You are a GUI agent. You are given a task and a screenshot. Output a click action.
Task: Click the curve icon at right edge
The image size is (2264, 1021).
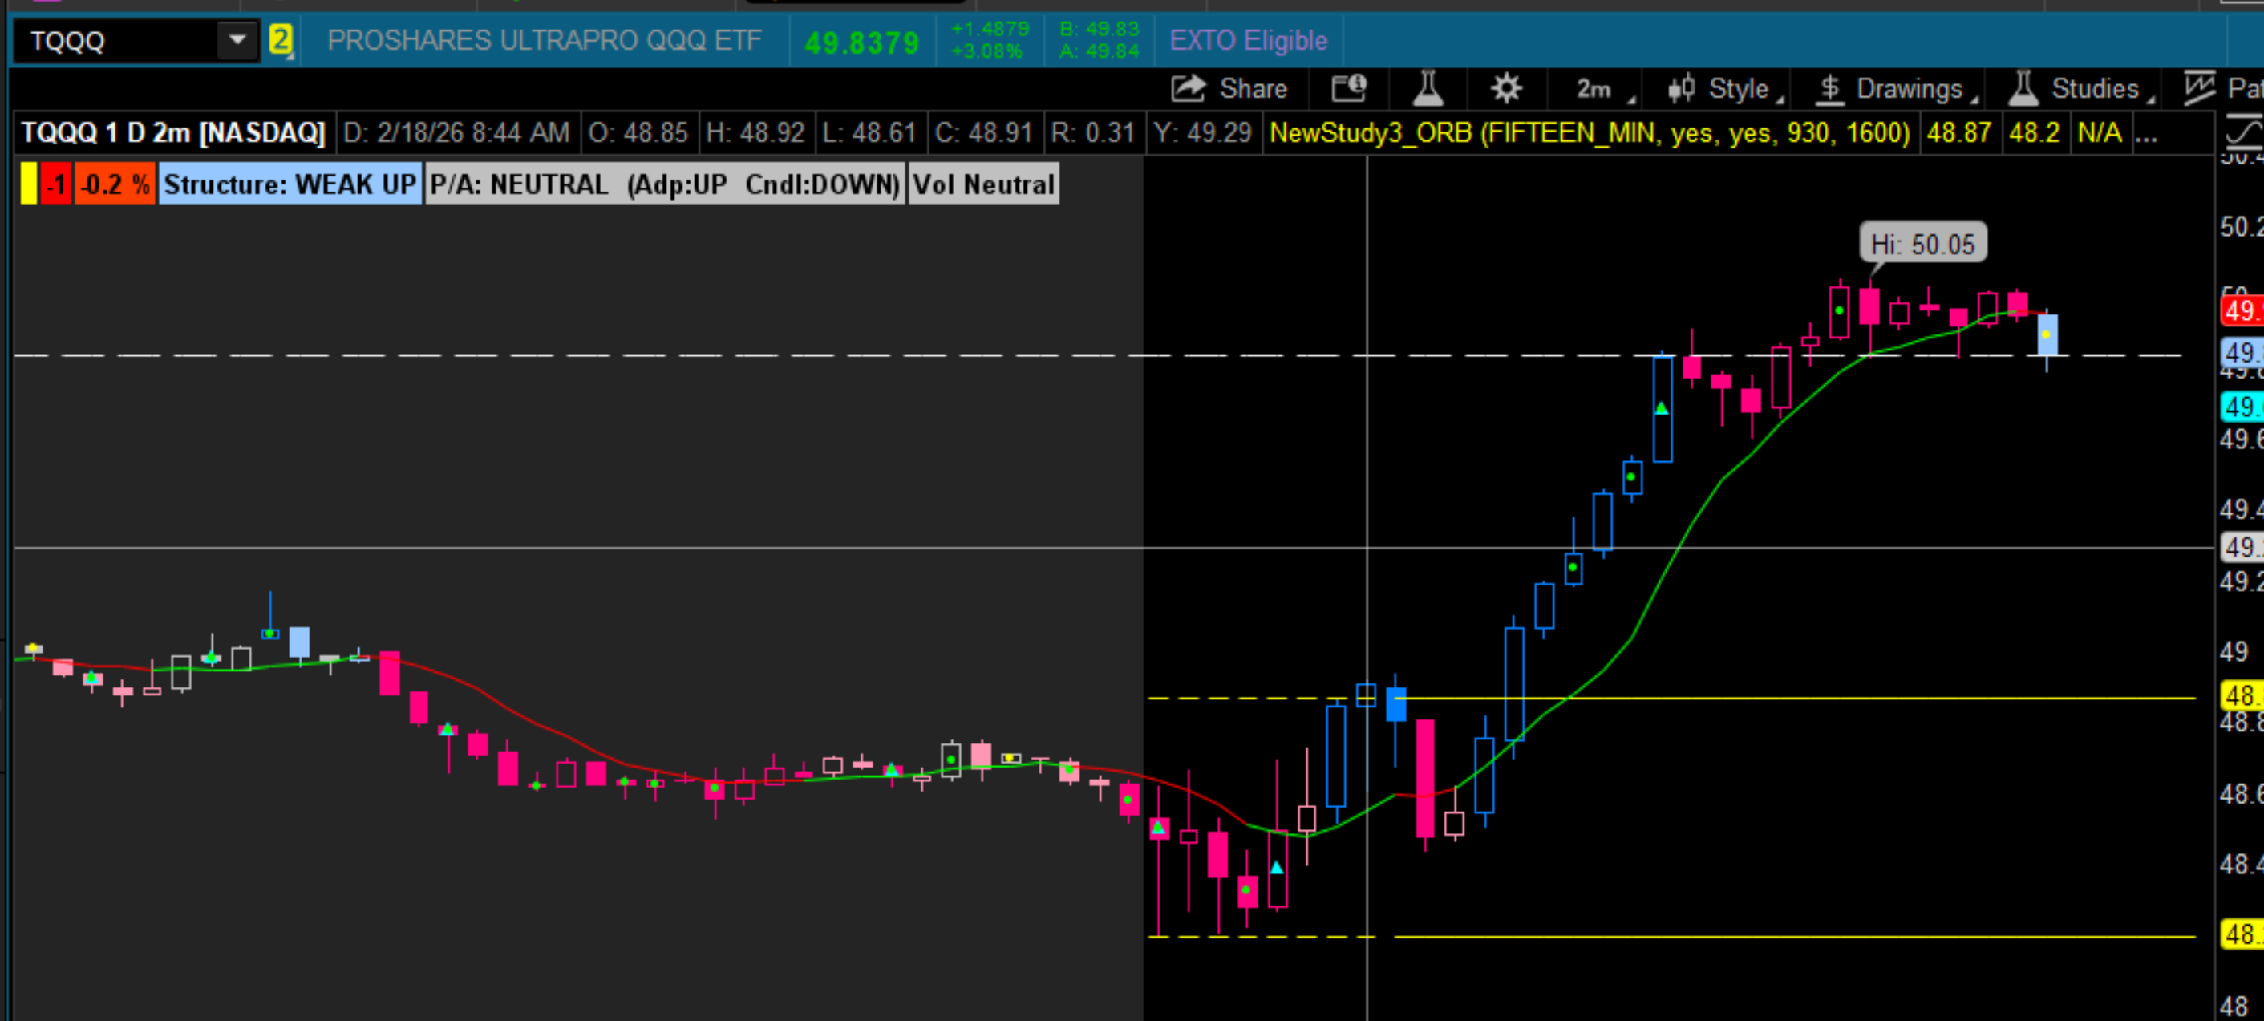coord(2244,134)
